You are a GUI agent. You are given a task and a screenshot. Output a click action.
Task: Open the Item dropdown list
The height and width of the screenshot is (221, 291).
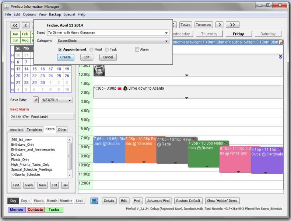point(166,33)
